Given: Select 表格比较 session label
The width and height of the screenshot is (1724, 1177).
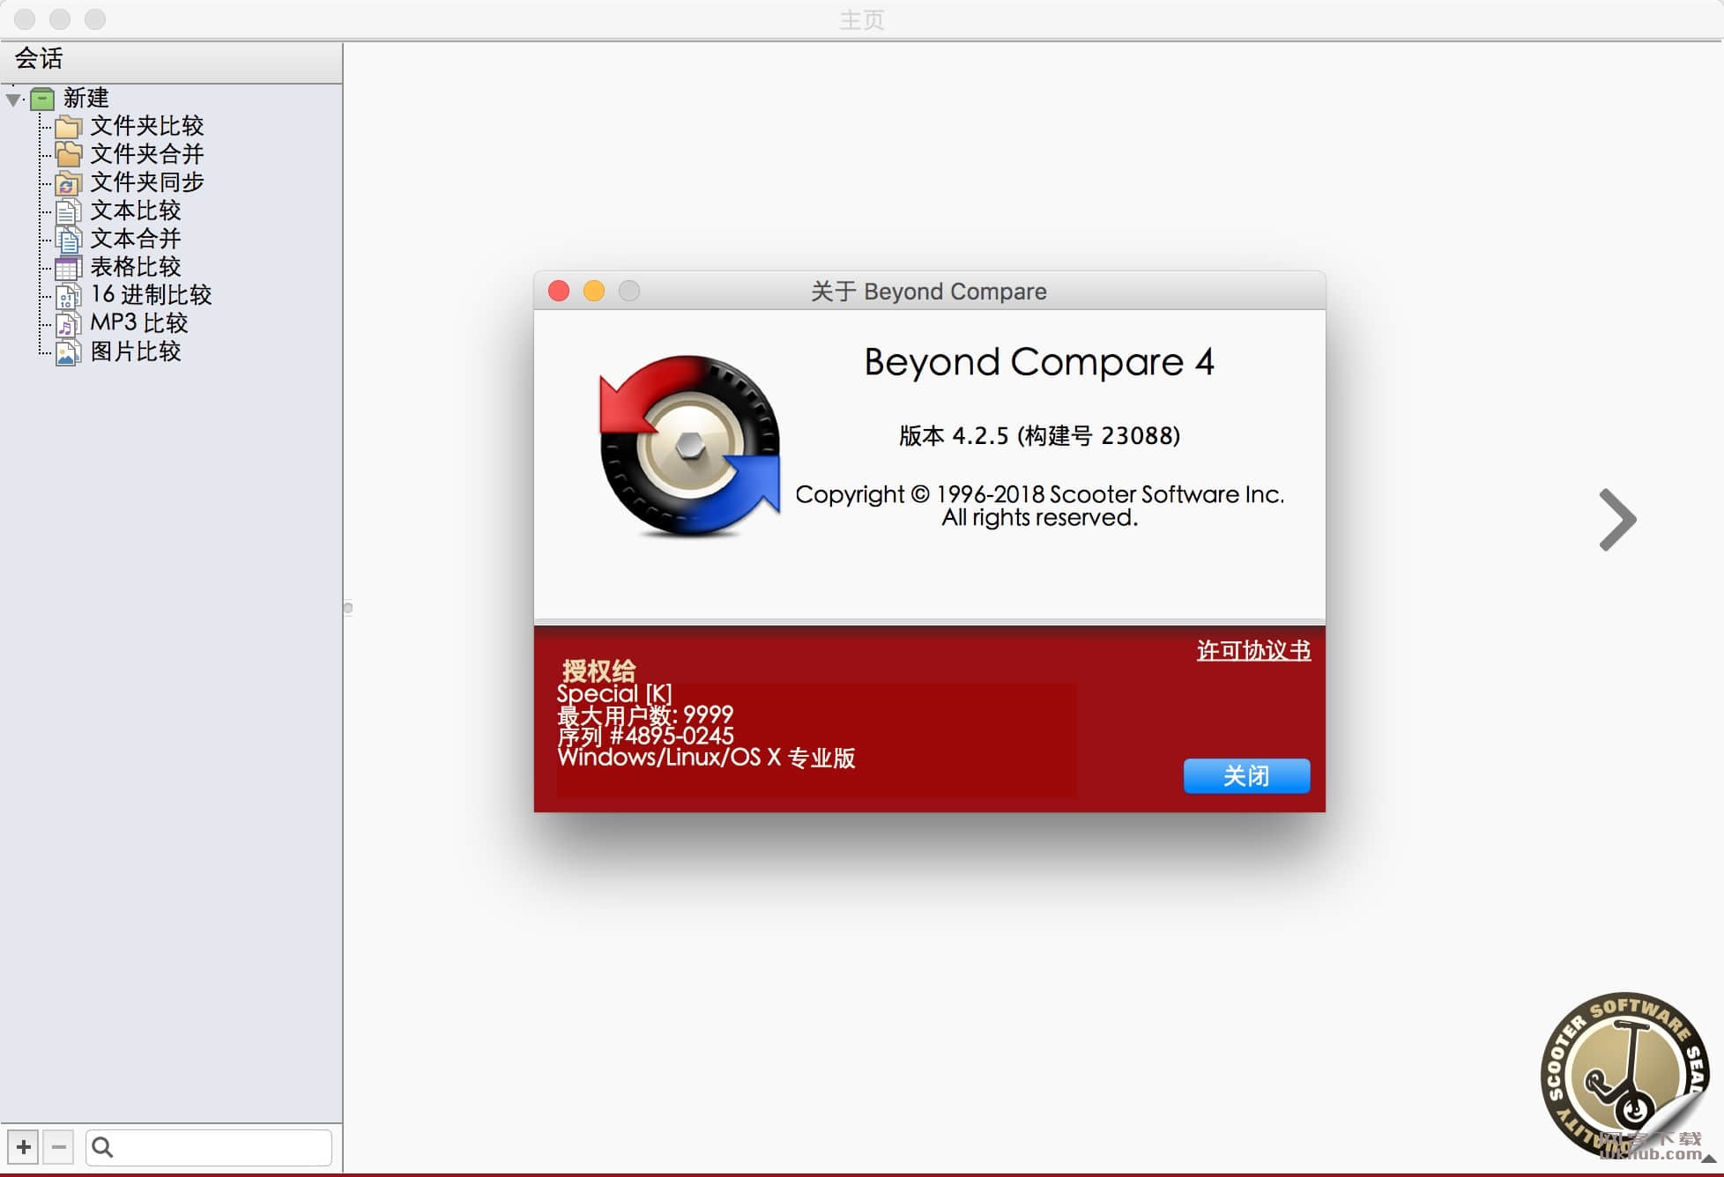Looking at the screenshot, I should (x=136, y=267).
